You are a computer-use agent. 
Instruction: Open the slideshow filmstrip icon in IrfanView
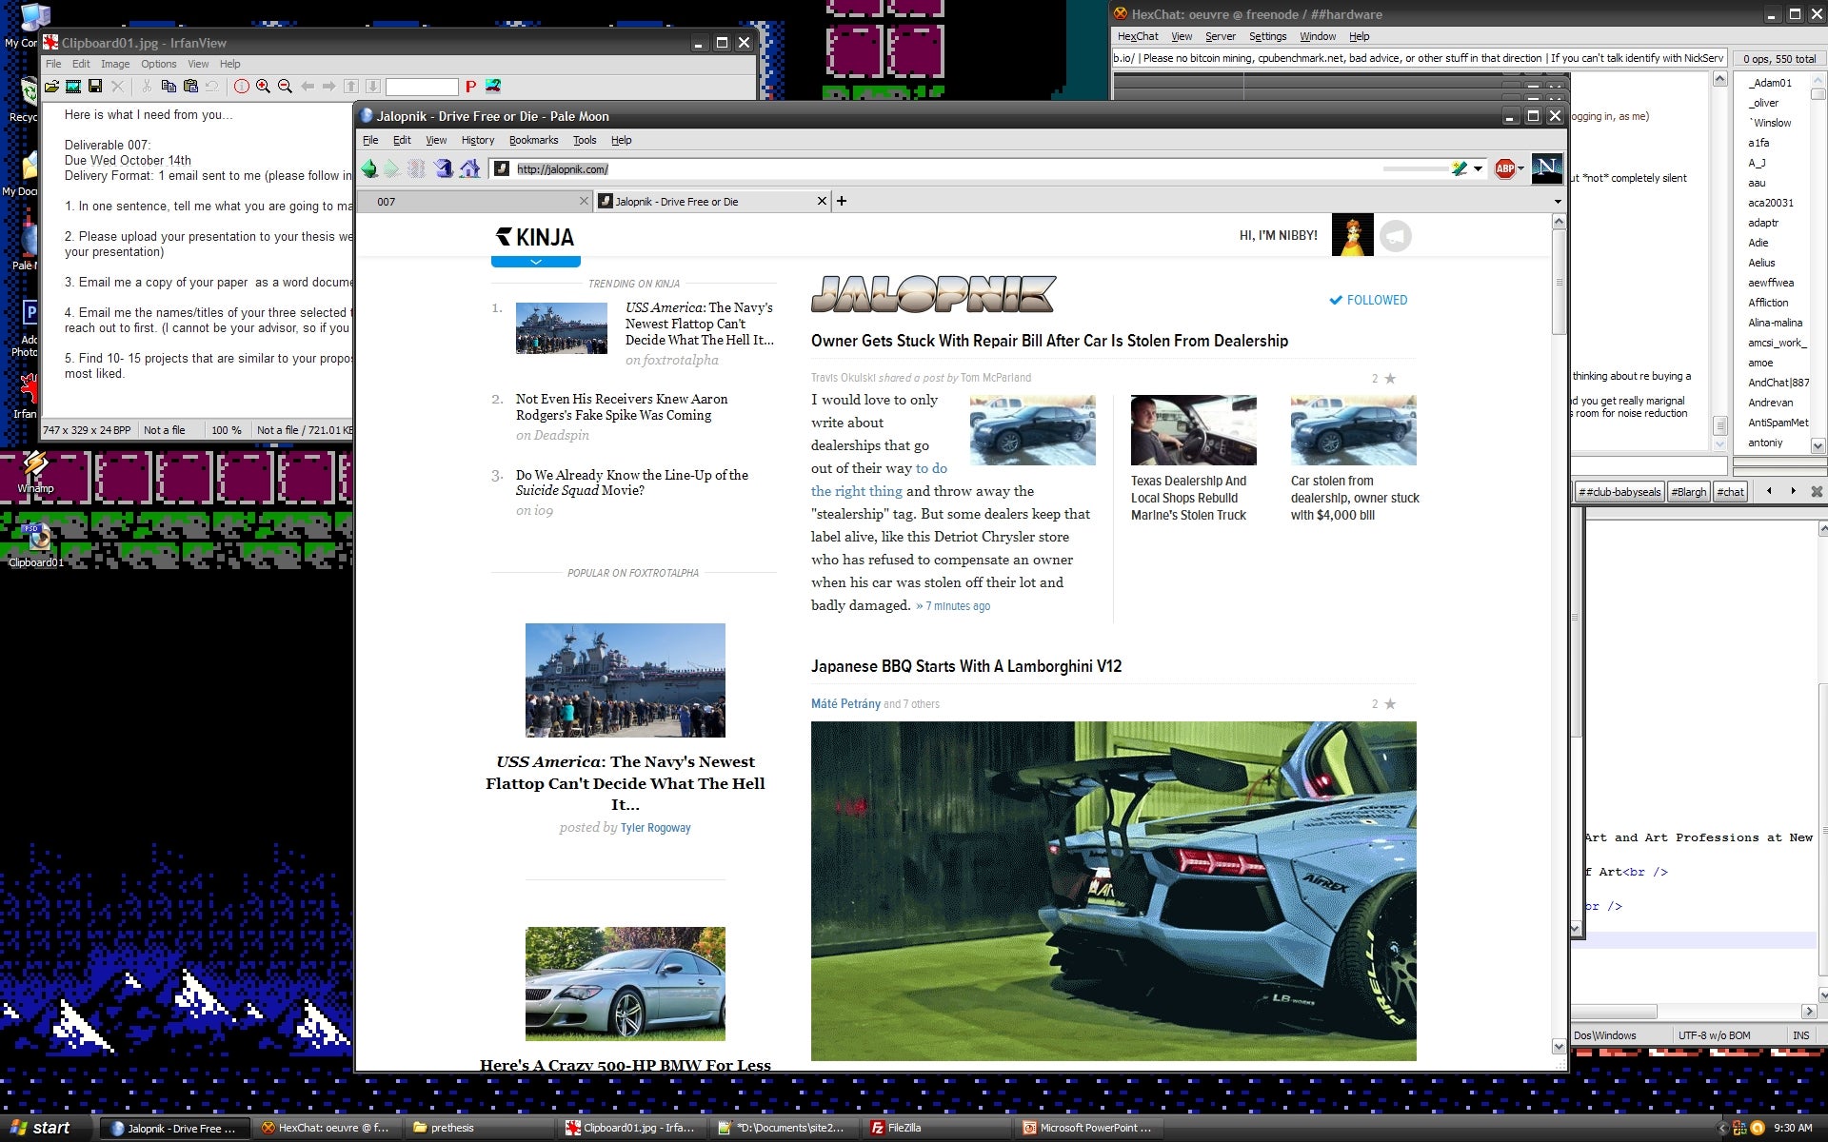tap(72, 87)
